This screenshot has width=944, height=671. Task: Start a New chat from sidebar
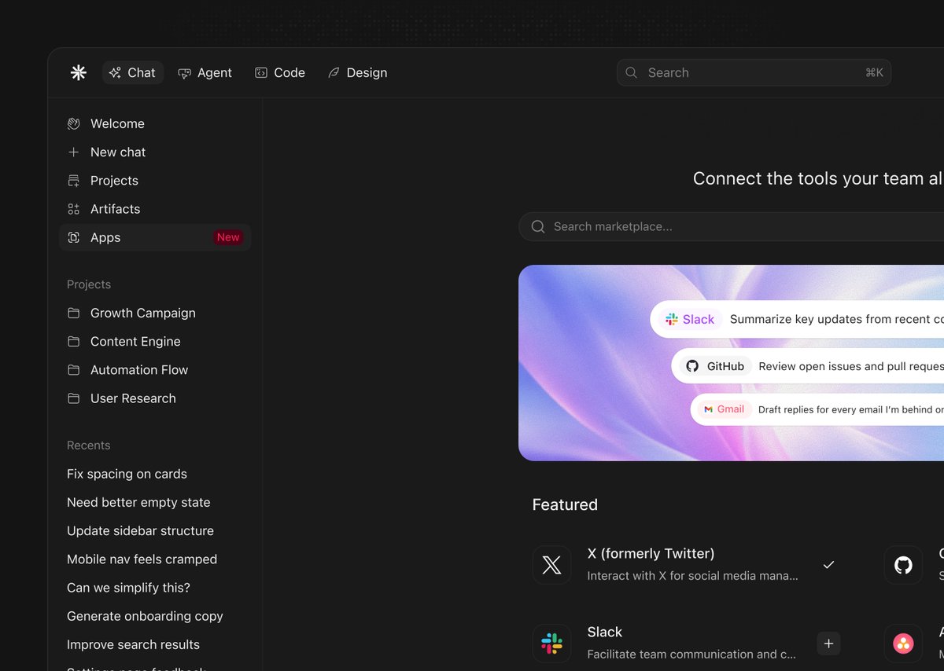[155, 152]
